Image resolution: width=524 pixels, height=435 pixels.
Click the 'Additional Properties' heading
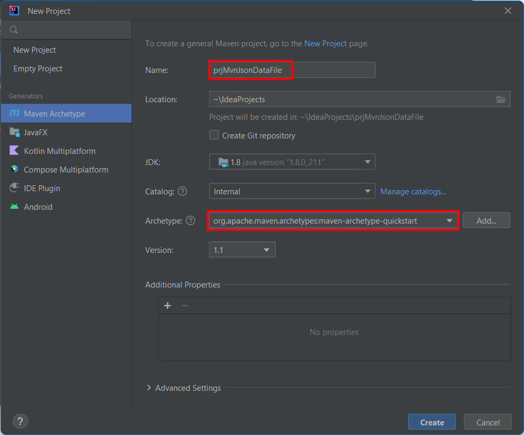(183, 284)
